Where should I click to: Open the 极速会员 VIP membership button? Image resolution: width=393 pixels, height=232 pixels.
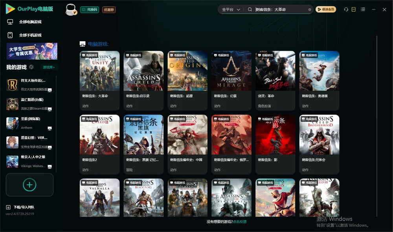[326, 9]
